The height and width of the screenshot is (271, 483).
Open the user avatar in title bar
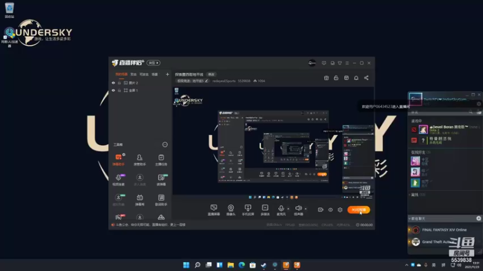pos(312,63)
